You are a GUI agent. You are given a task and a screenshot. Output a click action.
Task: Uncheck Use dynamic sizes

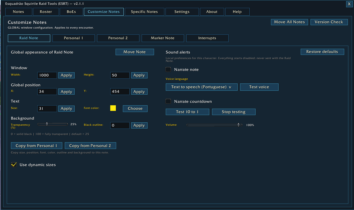click(x=14, y=165)
